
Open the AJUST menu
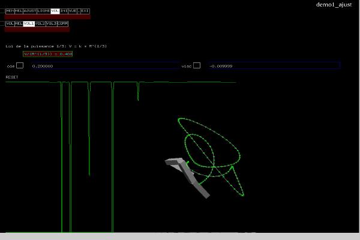30,11
